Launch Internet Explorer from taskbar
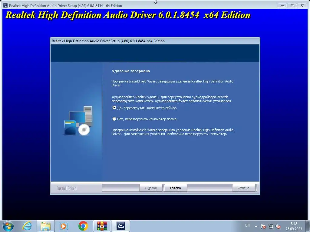Image resolution: width=310 pixels, height=232 pixels. tap(27, 226)
